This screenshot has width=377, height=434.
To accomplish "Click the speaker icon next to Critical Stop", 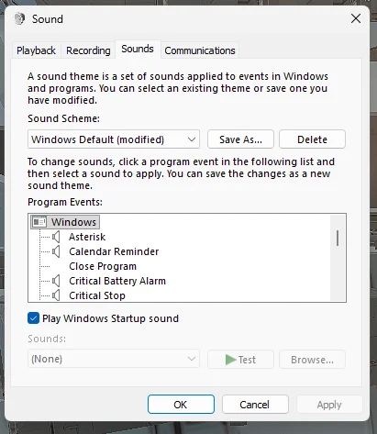I will pyautogui.click(x=56, y=295).
